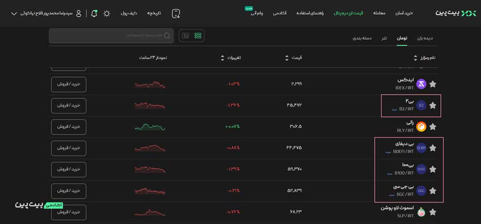Open the دیده بان watchlist tab
The height and width of the screenshot is (224, 481).
coord(425,38)
